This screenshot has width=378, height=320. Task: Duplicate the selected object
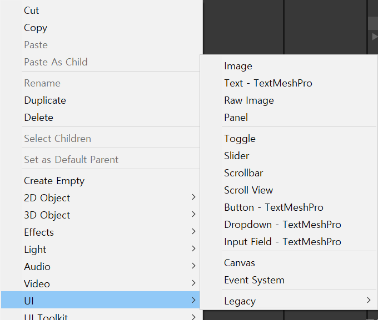(x=100, y=100)
